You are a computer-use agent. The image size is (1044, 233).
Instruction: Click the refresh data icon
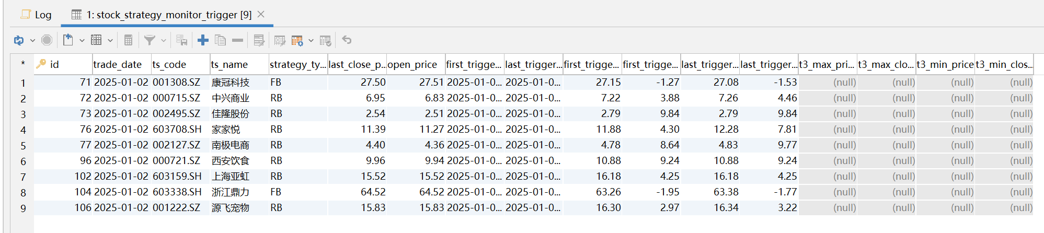19,40
